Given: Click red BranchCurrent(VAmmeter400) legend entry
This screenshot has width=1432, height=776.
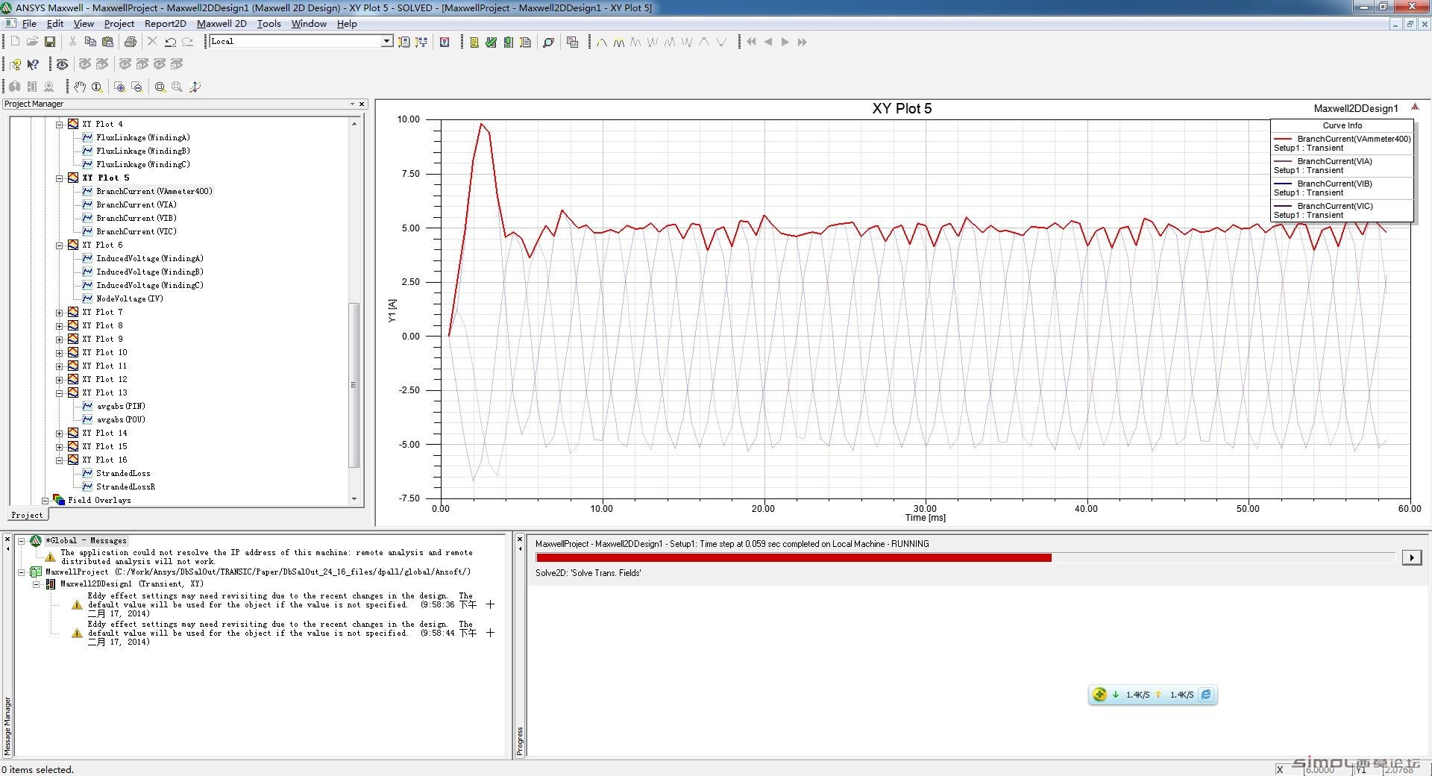Looking at the screenshot, I should click(1354, 139).
